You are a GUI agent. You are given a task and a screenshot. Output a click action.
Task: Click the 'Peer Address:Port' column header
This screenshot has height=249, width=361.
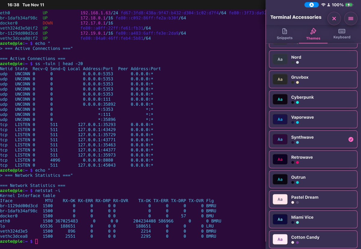pyautogui.click(x=140, y=69)
